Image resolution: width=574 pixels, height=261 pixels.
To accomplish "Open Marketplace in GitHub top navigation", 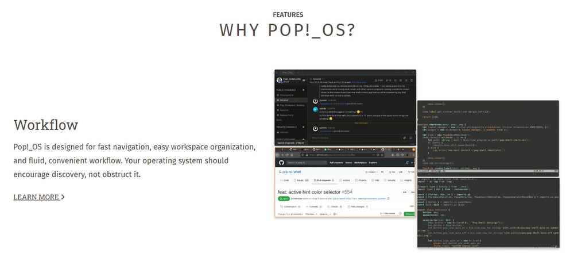I will [360, 163].
